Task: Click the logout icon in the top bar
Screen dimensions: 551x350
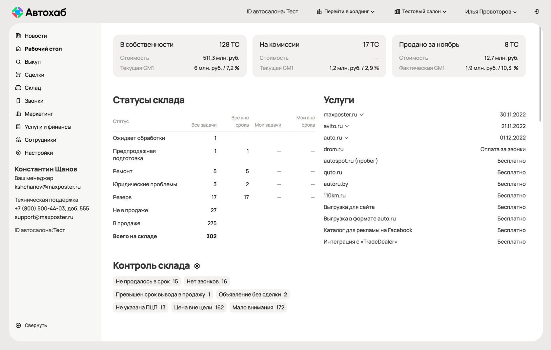Action: (x=536, y=11)
